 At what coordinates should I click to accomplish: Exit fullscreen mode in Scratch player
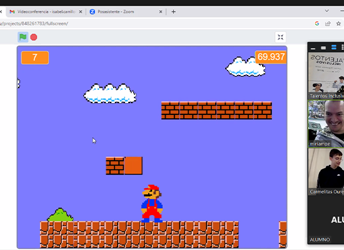click(x=280, y=37)
